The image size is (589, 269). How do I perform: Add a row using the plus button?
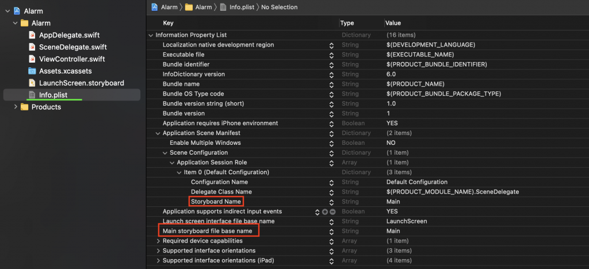click(325, 212)
